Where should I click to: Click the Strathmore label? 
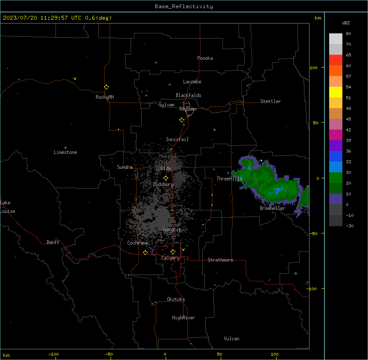pyautogui.click(x=220, y=260)
